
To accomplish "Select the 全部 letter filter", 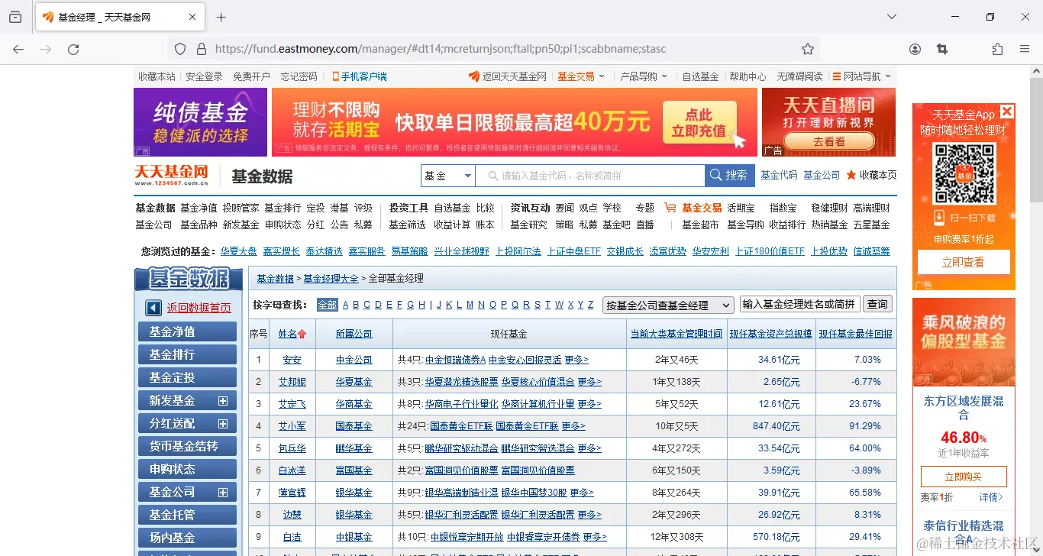I will coord(327,305).
